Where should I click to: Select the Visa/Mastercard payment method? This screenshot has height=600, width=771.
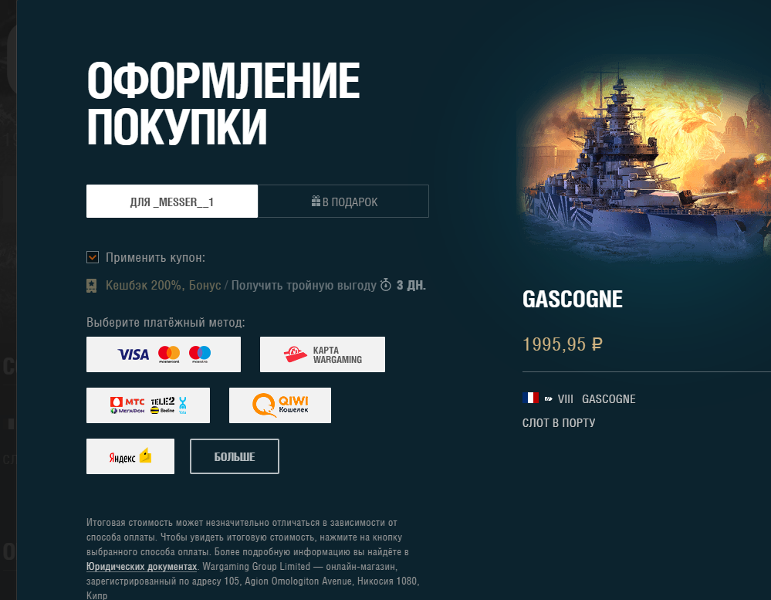coord(164,354)
